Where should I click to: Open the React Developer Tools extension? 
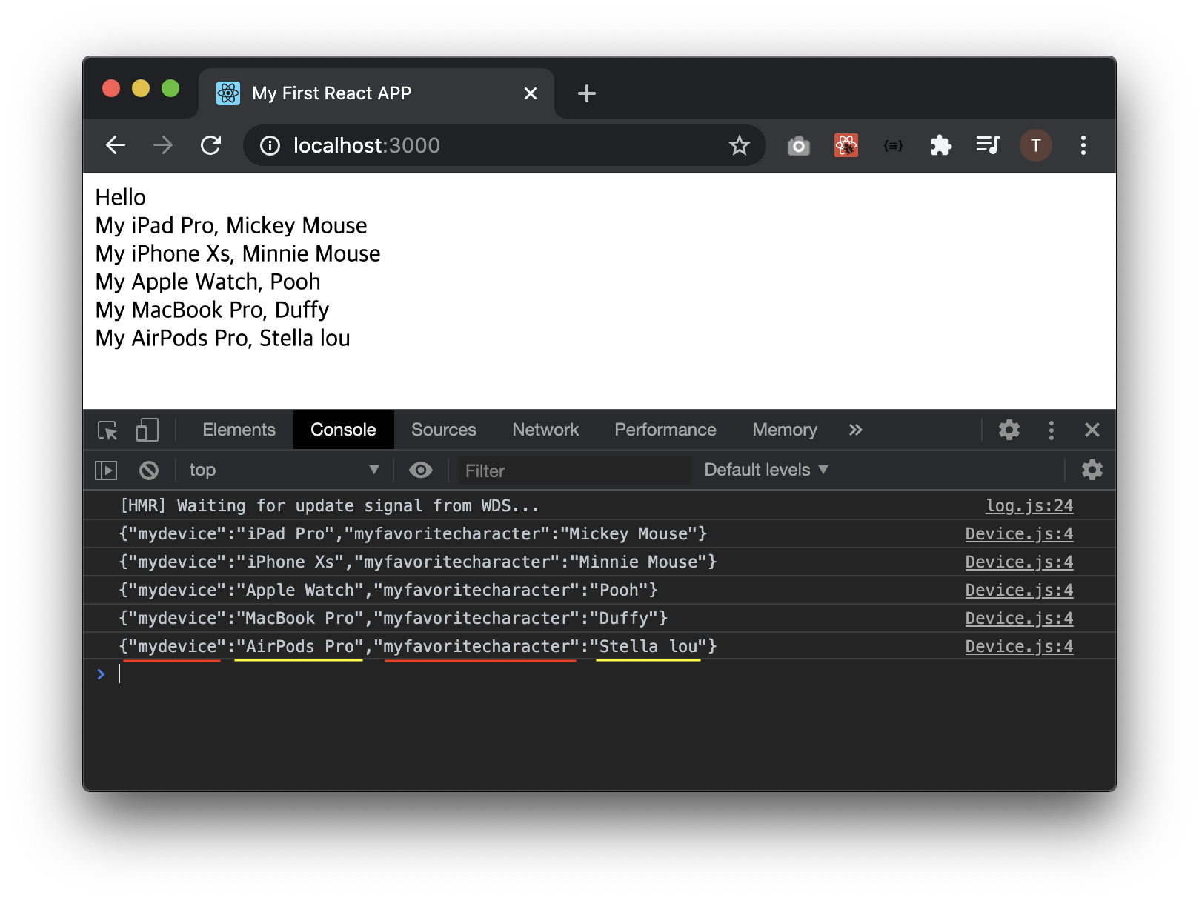pyautogui.click(x=846, y=145)
